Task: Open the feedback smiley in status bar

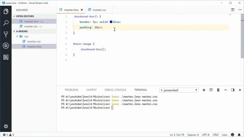Action: pyautogui.click(x=233, y=135)
